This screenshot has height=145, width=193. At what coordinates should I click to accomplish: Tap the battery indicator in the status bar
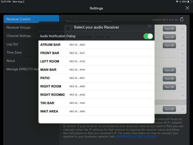click(x=190, y=2)
